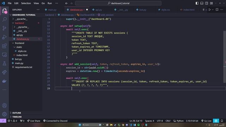Screen dimensions: 226x127
Task: Click editor vertical scrollbar
Action: (x=225, y=57)
